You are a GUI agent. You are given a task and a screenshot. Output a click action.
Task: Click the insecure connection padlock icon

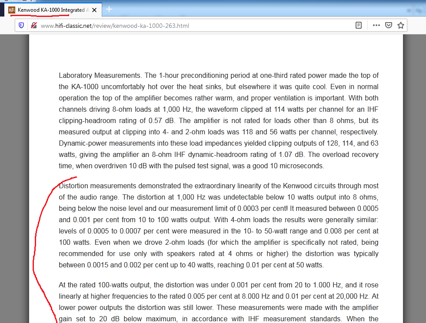point(34,26)
